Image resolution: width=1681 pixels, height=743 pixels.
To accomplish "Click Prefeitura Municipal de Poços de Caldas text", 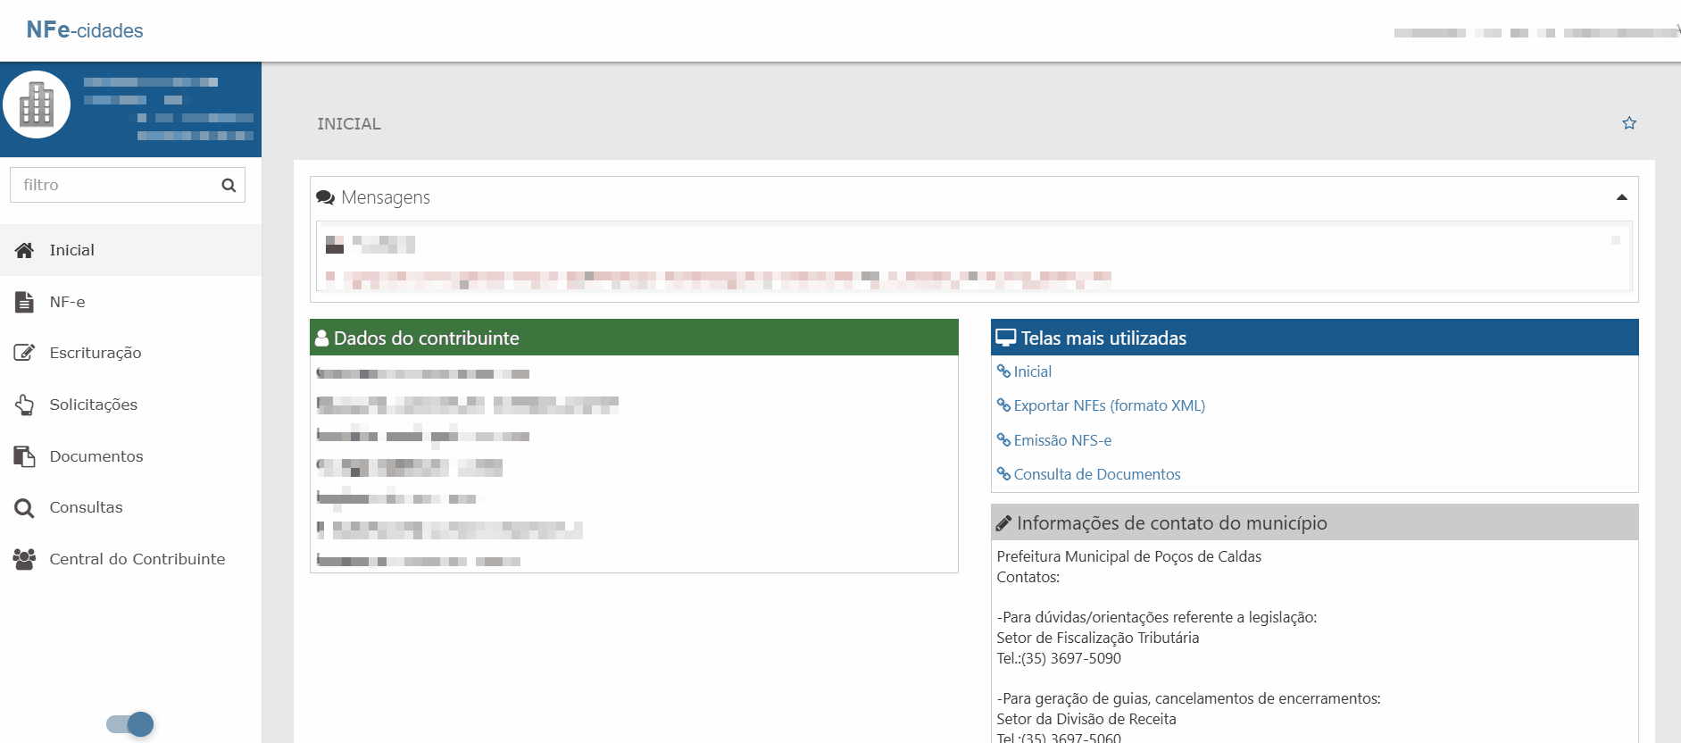I will [x=1129, y=556].
